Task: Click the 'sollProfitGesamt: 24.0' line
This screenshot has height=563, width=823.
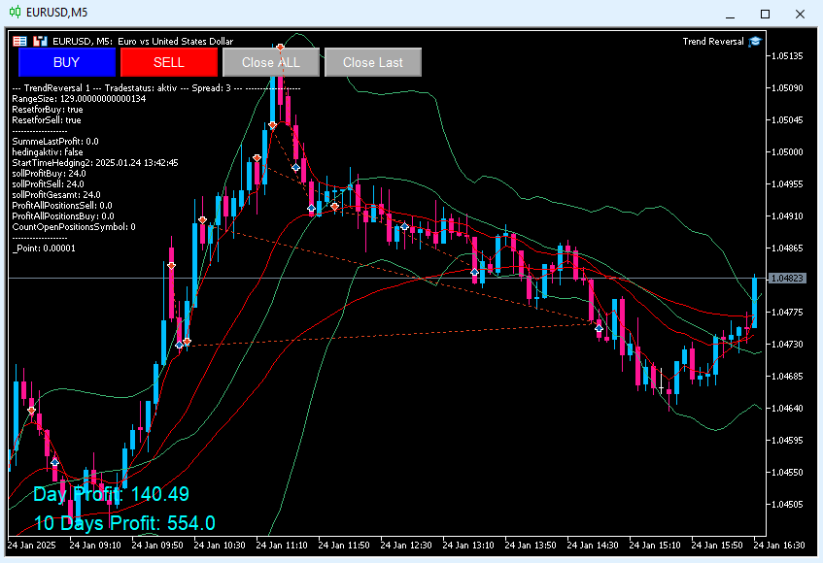Action: (56, 194)
